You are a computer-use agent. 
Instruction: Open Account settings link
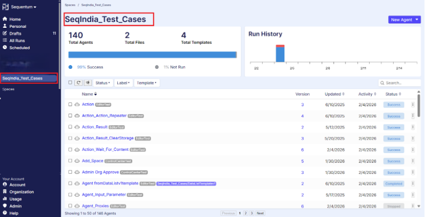[x=17, y=185]
